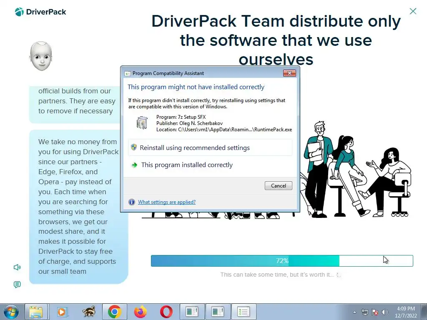Switch to second running program taskbar window
This screenshot has height=320, width=427.
tap(218, 312)
